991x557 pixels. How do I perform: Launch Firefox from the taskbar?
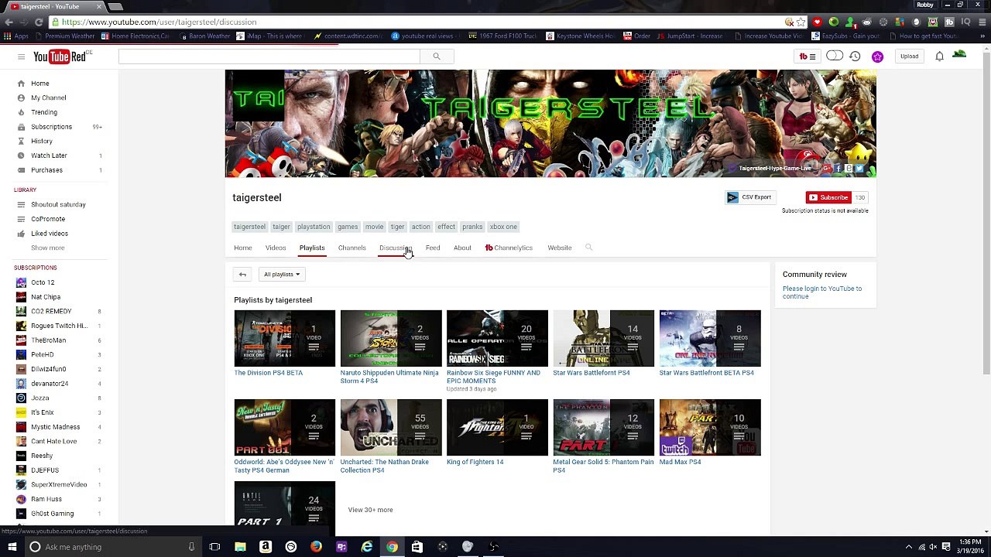click(316, 547)
